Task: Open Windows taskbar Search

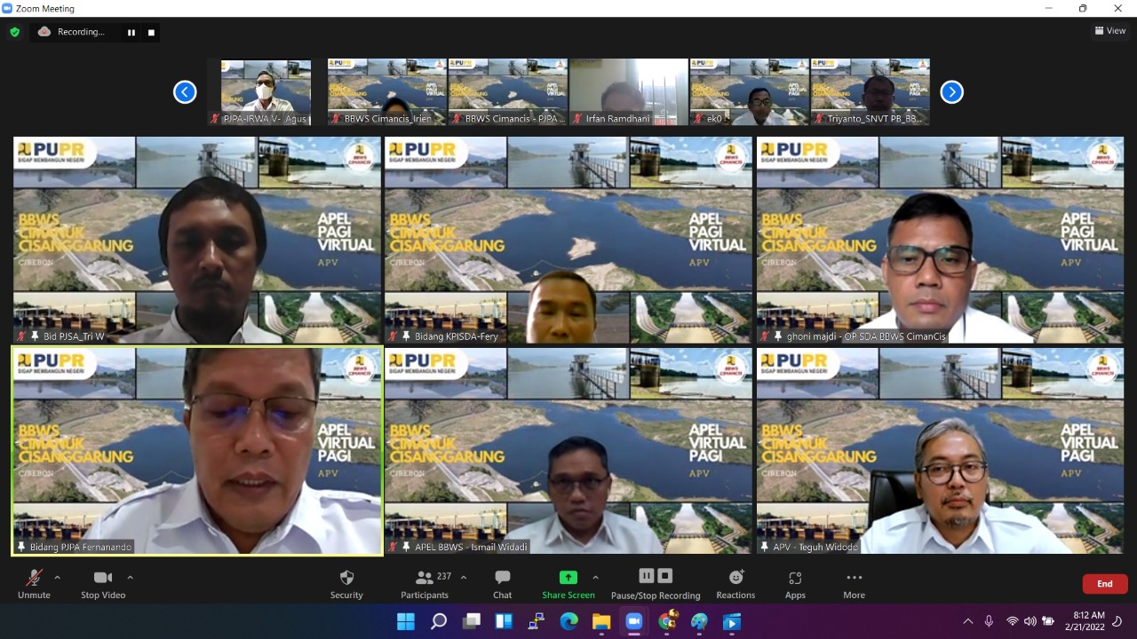Action: click(x=439, y=621)
